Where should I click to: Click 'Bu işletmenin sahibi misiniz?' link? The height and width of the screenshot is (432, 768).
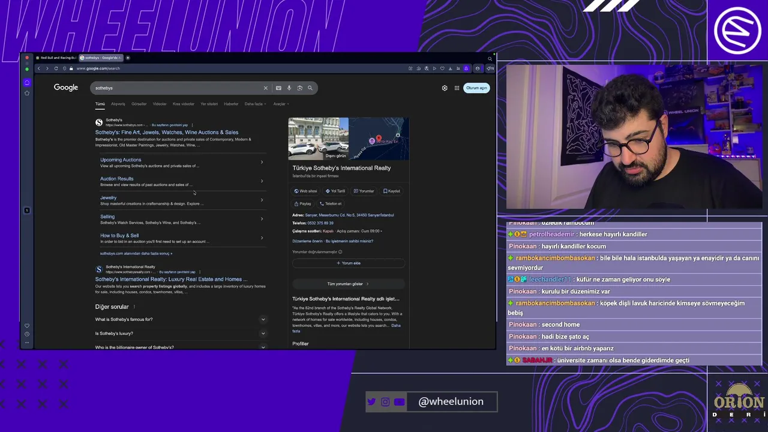click(349, 241)
